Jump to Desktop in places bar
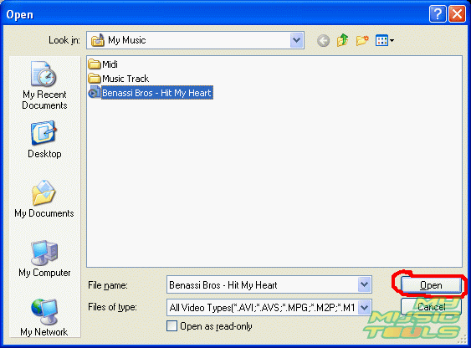This screenshot has width=471, height=348. point(44,140)
